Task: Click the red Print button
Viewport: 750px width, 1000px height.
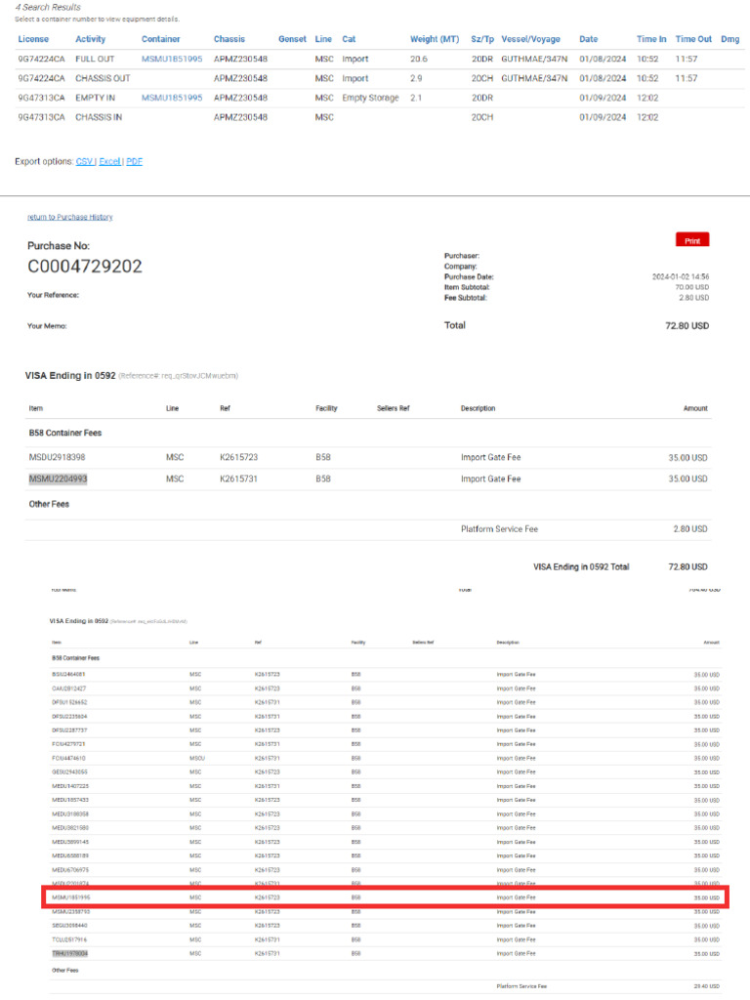Action: (x=692, y=240)
